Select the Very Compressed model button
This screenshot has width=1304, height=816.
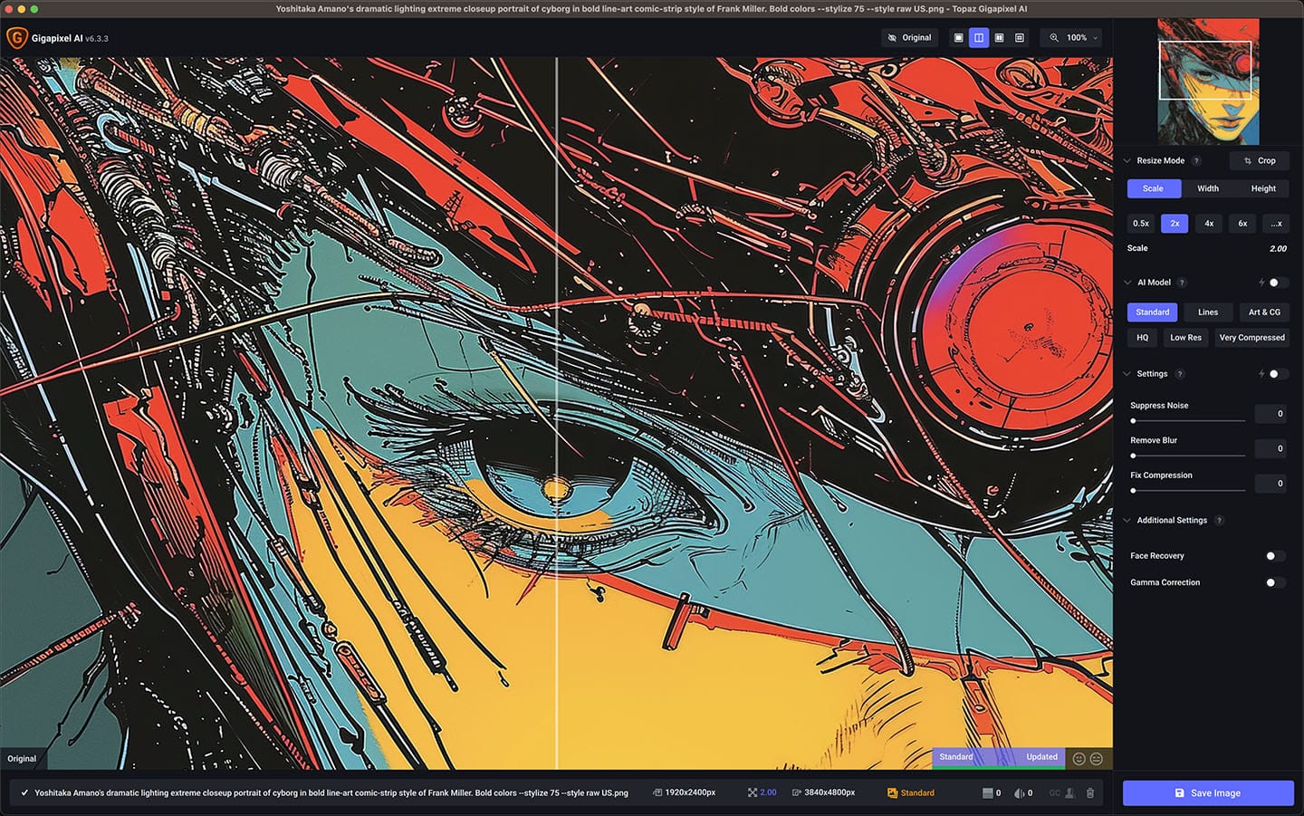point(1251,338)
